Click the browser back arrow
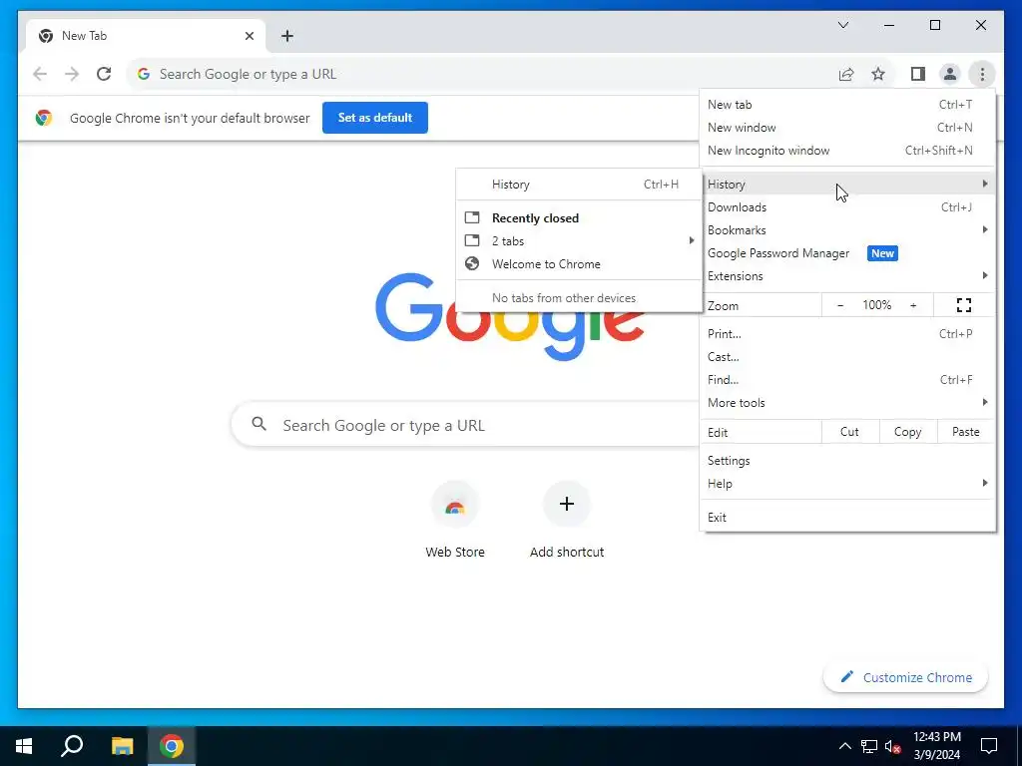Viewport: 1022px width, 766px height. (x=40, y=74)
